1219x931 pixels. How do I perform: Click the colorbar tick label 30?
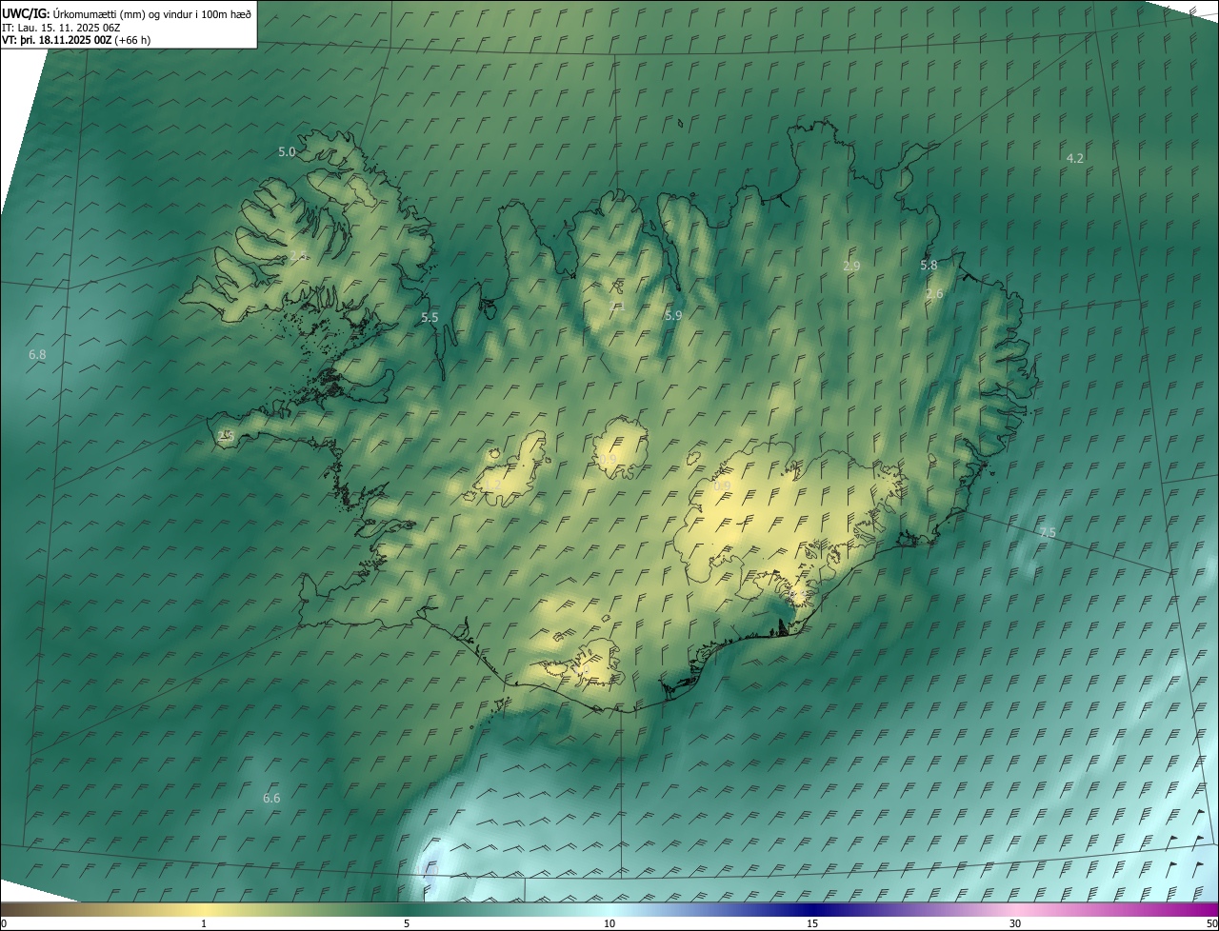coord(1015,923)
